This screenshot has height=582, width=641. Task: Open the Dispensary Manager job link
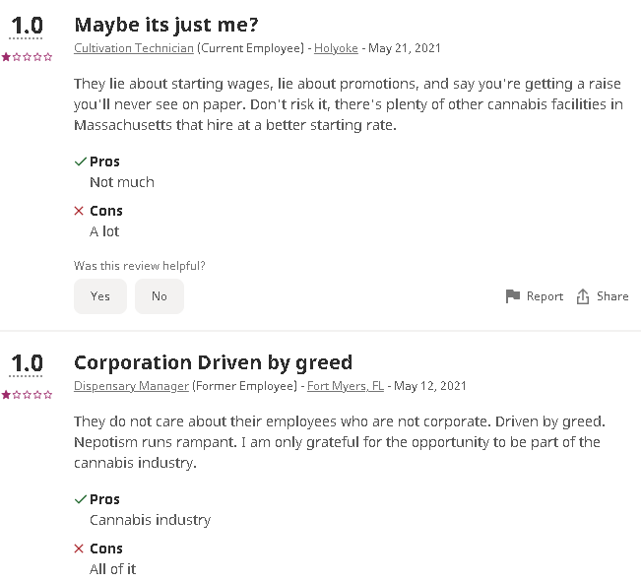[x=131, y=386]
